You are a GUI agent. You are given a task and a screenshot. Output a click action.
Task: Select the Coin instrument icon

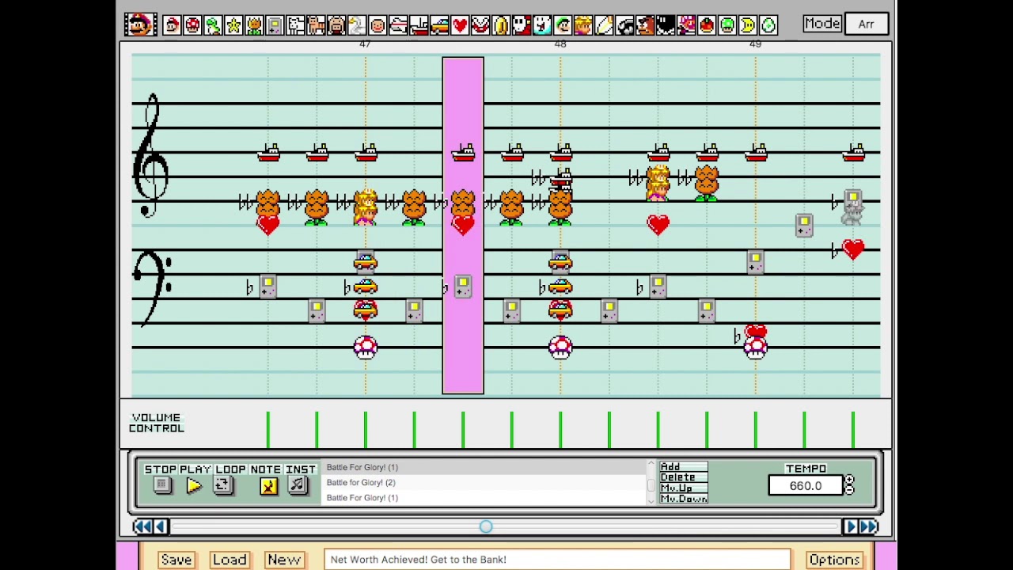coord(501,25)
